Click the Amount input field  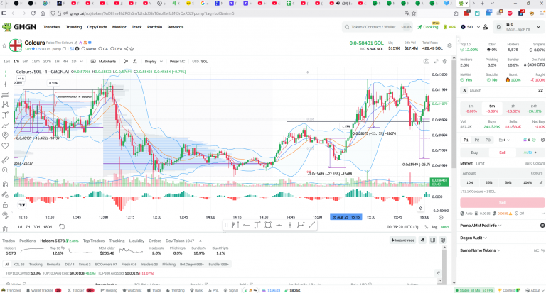click(502, 173)
